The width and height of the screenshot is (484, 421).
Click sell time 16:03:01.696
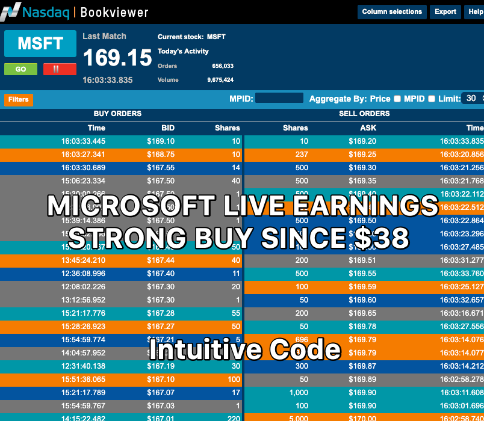462,406
